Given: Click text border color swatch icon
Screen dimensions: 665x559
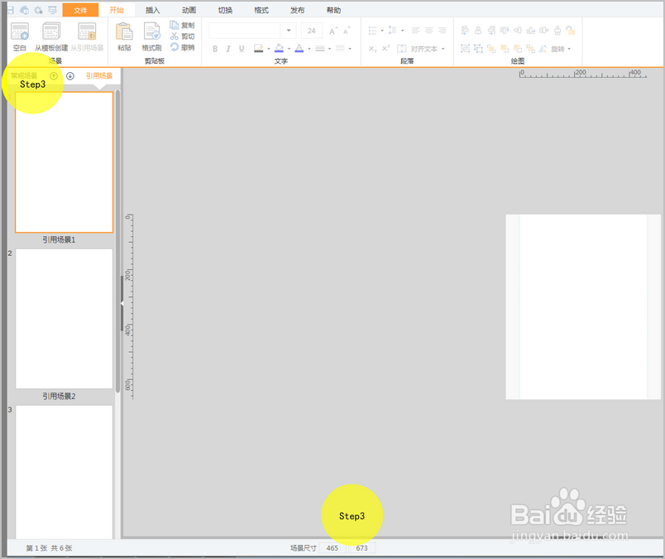Looking at the screenshot, I should pos(259,48).
